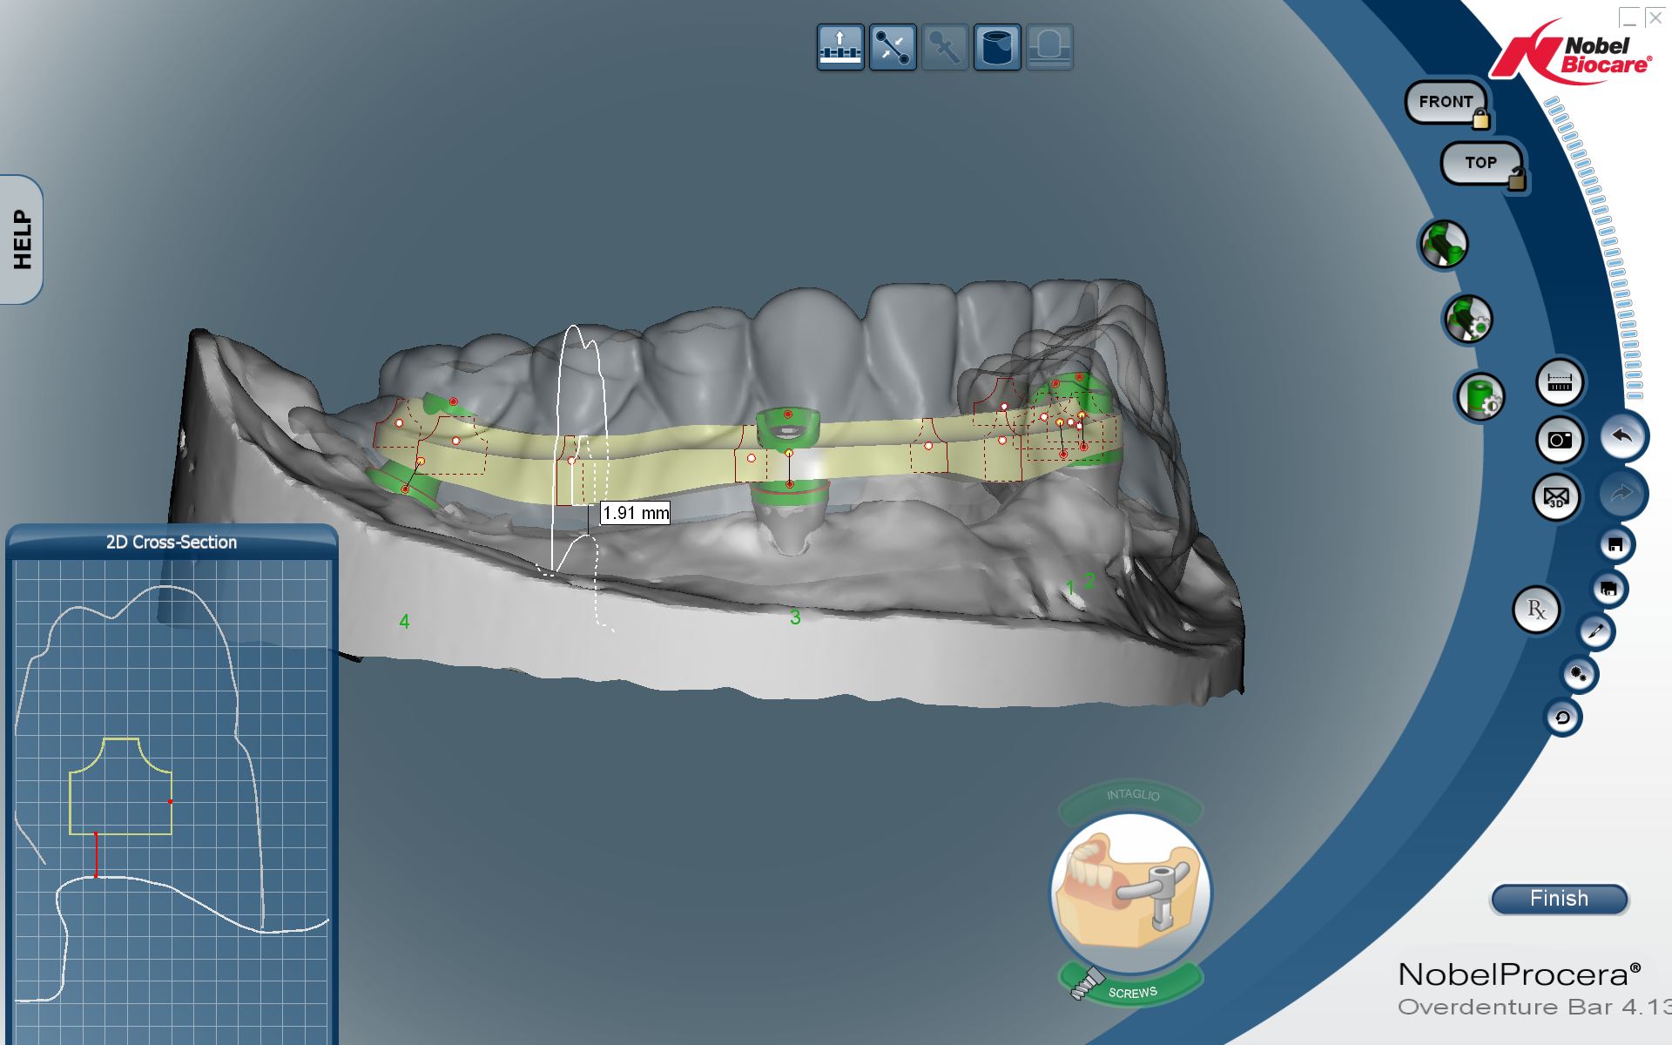This screenshot has height=1045, width=1672.
Task: Expand the HELP side panel
Action: point(22,239)
